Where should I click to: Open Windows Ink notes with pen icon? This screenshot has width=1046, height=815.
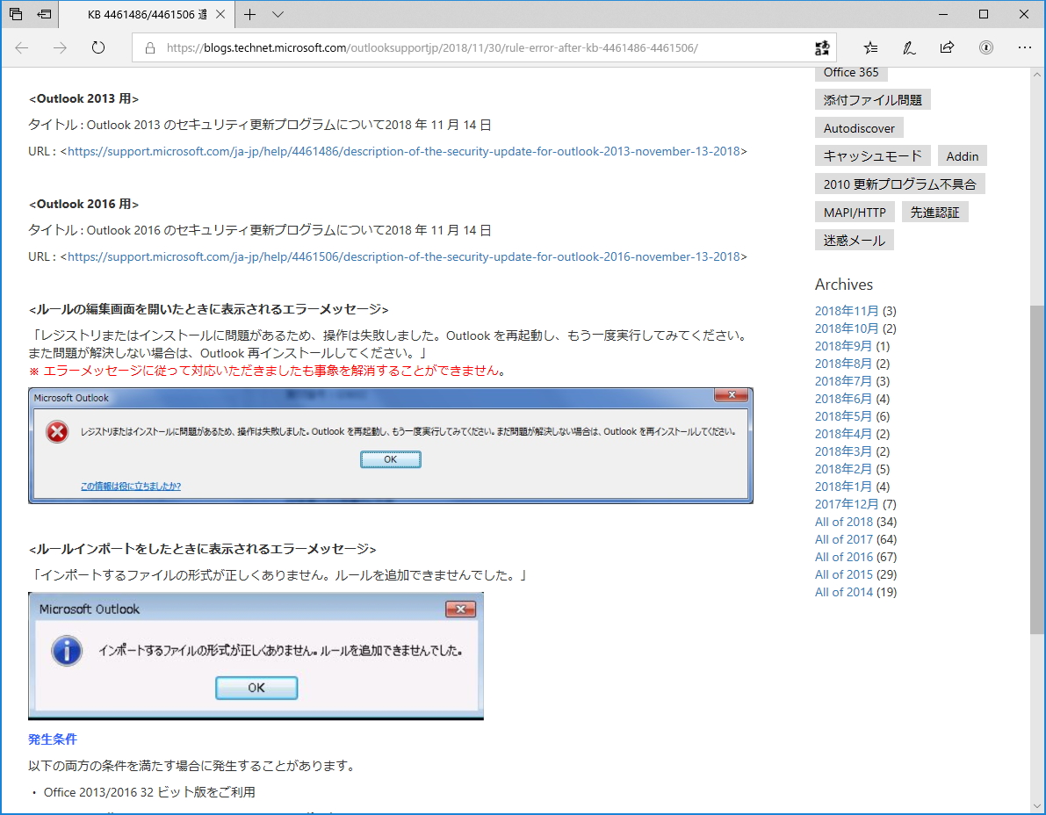click(x=909, y=48)
